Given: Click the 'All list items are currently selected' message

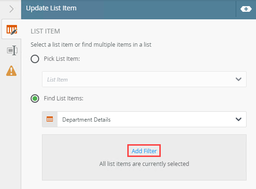Looking at the screenshot, I should 144,164.
